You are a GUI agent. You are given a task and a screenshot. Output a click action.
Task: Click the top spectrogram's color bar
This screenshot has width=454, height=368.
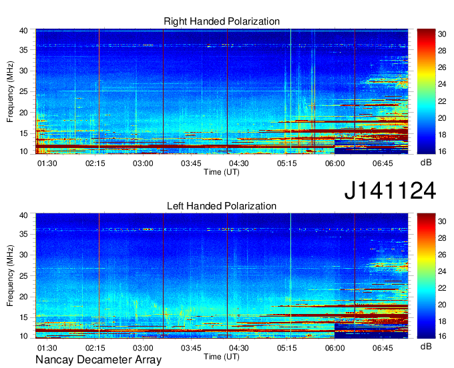(426, 91)
